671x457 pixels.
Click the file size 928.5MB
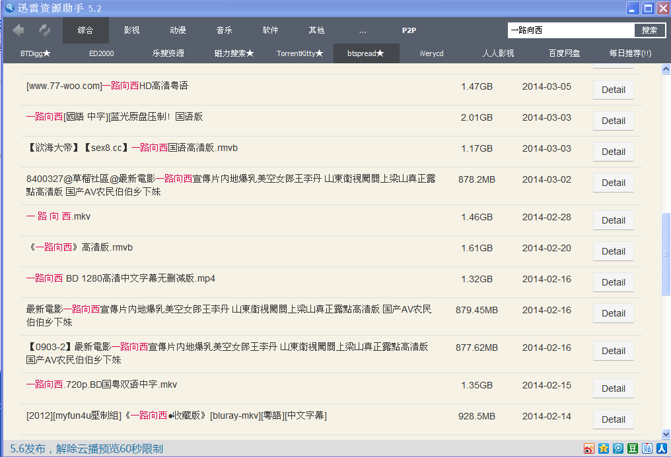click(x=477, y=416)
